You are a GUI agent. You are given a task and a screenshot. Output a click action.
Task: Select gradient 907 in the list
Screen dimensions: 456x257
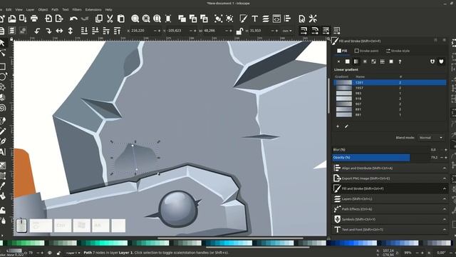pyautogui.click(x=390, y=104)
